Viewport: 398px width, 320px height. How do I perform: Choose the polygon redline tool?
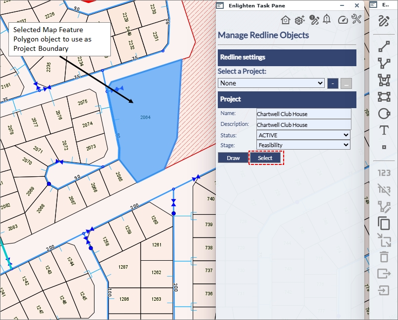point(384,80)
